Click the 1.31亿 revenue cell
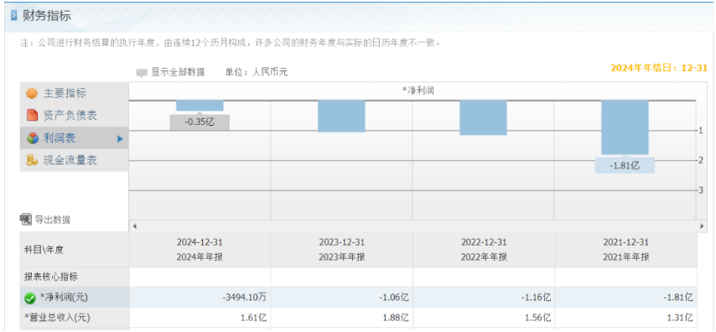The height and width of the screenshot is (332, 716). 626,318
